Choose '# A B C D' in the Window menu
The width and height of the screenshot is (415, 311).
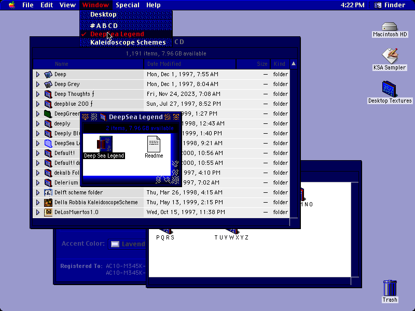point(126,25)
